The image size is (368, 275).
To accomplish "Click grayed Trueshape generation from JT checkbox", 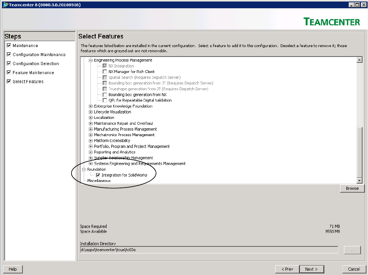I will [x=105, y=89].
